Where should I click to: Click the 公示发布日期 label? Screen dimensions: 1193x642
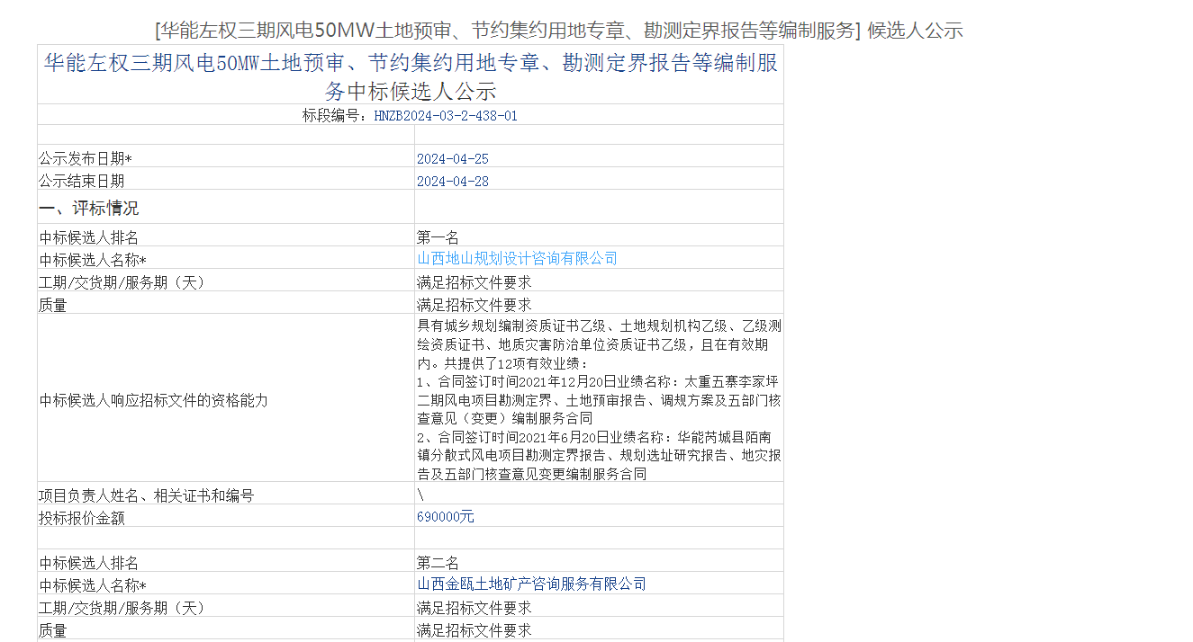(x=86, y=159)
